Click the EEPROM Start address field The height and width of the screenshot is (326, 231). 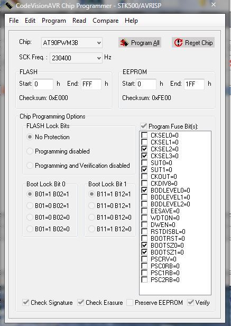[x=146, y=84]
